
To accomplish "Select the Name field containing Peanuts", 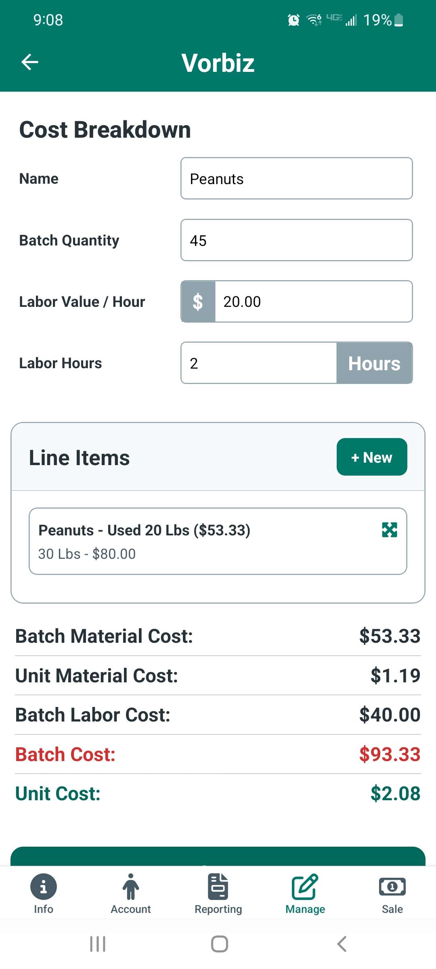I will [x=297, y=178].
